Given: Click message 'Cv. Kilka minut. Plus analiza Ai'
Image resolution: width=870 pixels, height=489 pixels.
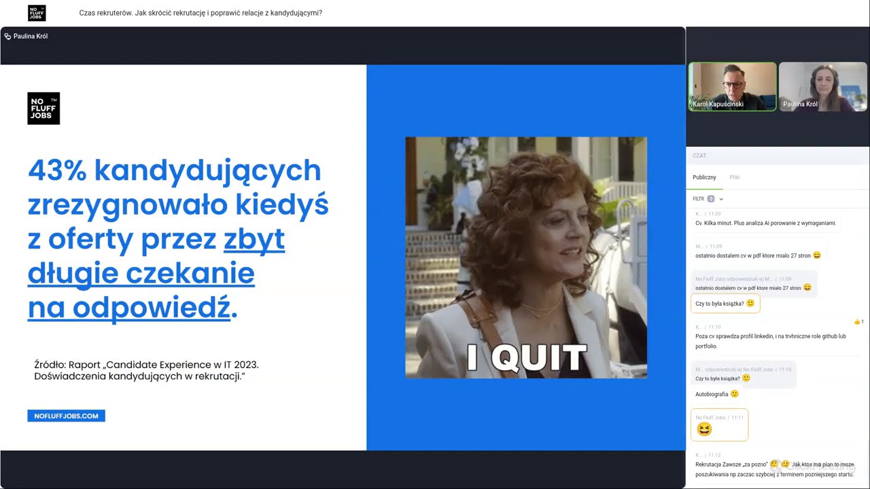Looking at the screenshot, I should 765,223.
